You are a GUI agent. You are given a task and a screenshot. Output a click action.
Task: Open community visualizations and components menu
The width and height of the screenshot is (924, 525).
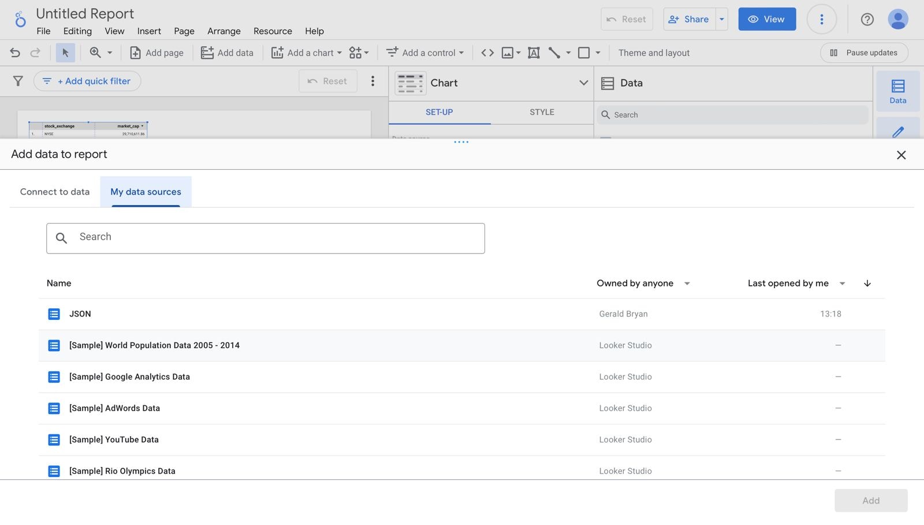point(359,53)
